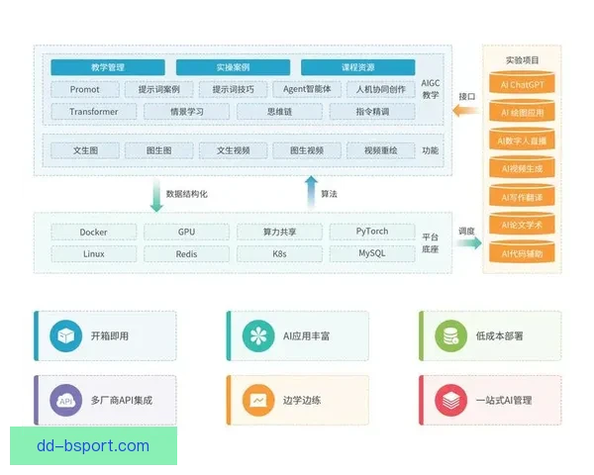
Task: Click the 文生视频 function box
Action: coord(233,150)
